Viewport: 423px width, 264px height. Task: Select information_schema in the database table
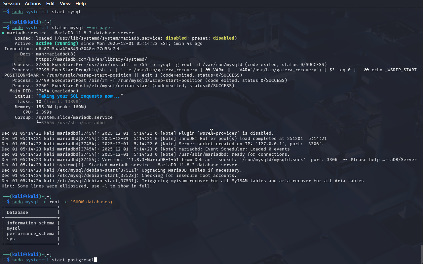pos(30,223)
